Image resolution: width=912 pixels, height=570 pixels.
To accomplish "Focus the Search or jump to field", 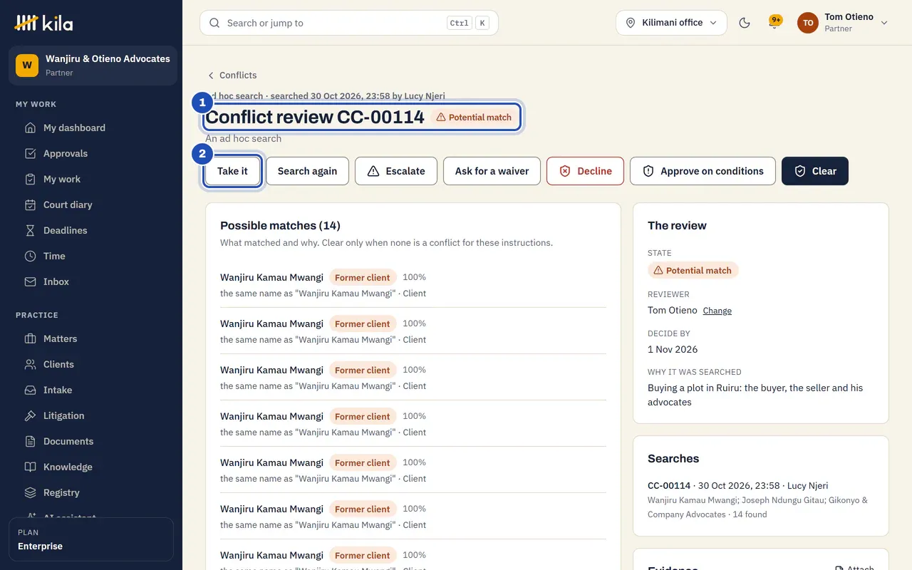I will (349, 23).
